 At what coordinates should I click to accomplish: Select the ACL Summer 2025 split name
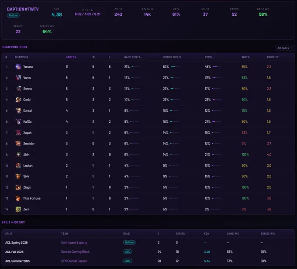pyautogui.click(x=17, y=261)
